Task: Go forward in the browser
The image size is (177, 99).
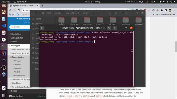Action: (14, 10)
